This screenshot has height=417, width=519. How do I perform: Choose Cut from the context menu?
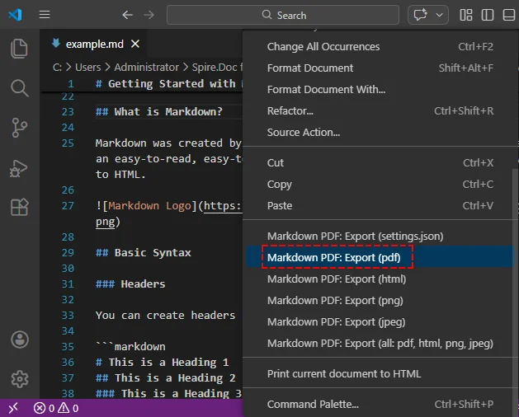click(x=380, y=162)
